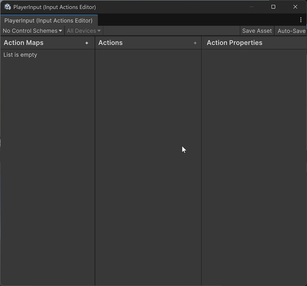Screen dimensions: 307x286
Task: Click the Action Properties panel header
Action: (234, 43)
